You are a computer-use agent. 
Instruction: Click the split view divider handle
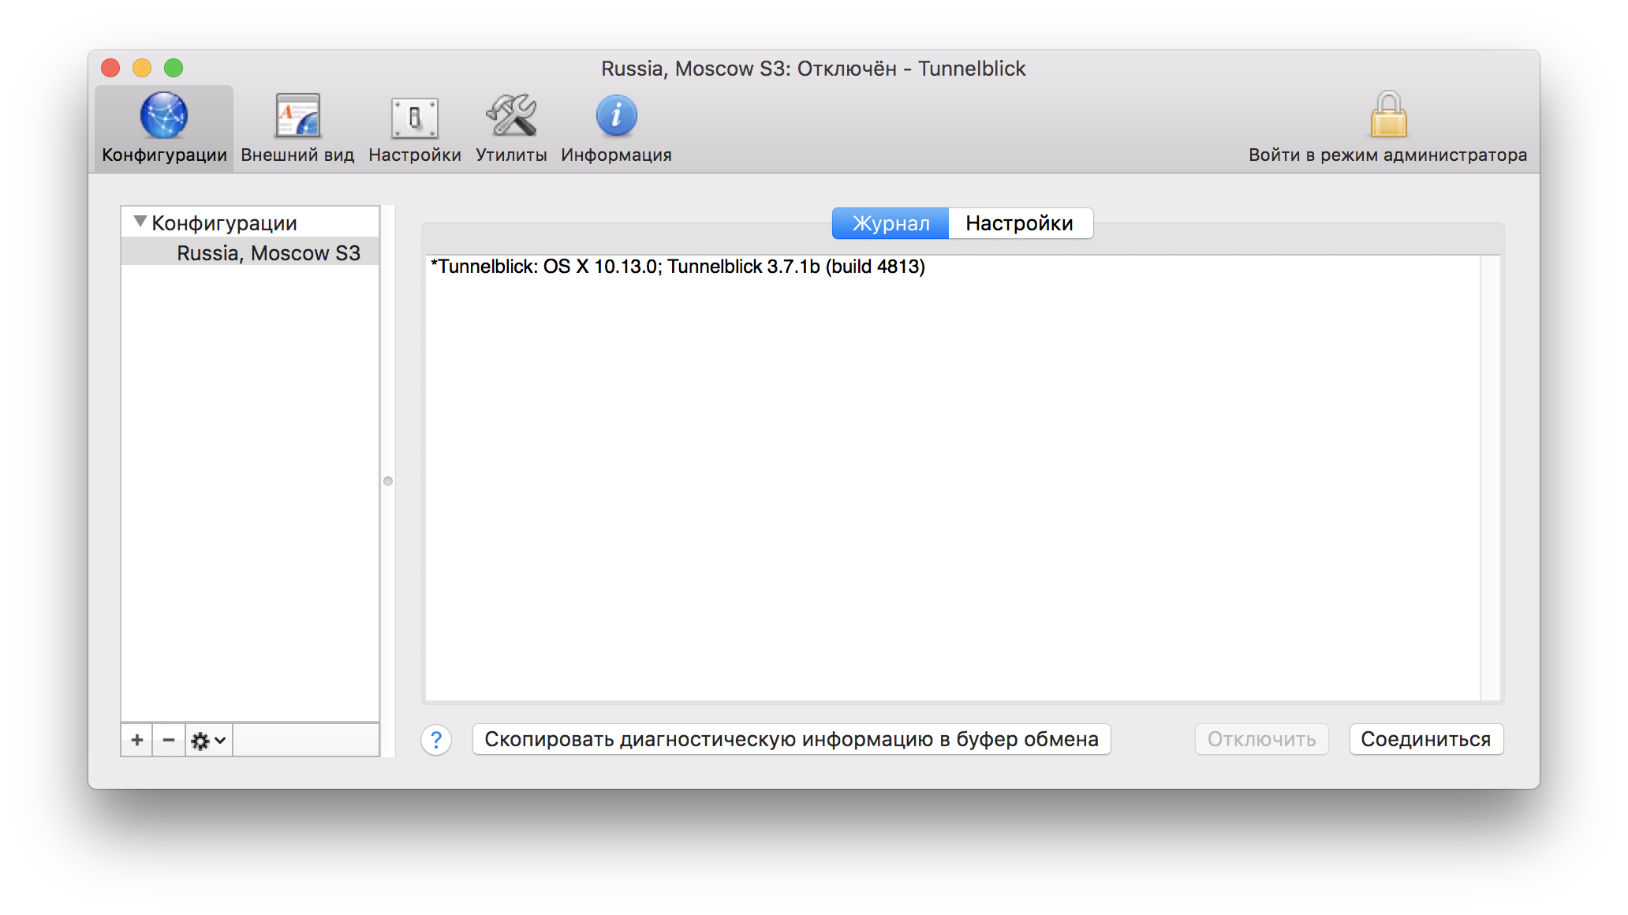[388, 481]
